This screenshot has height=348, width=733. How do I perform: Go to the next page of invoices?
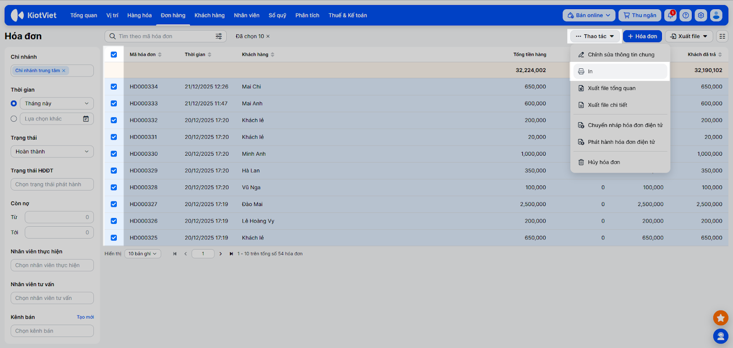point(220,254)
